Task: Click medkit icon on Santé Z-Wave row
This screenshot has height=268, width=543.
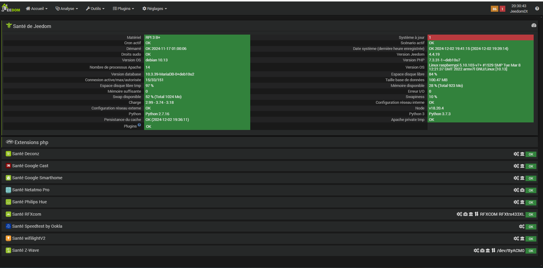Action: [482, 251]
